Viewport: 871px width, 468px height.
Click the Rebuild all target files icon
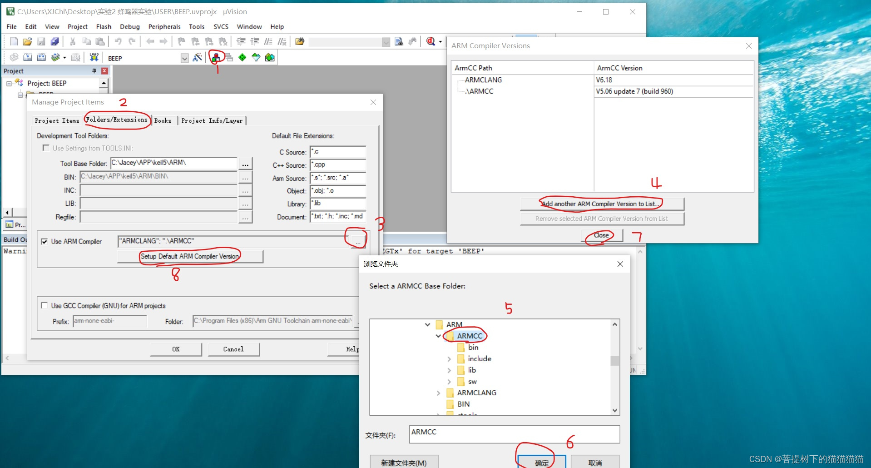tap(41, 57)
